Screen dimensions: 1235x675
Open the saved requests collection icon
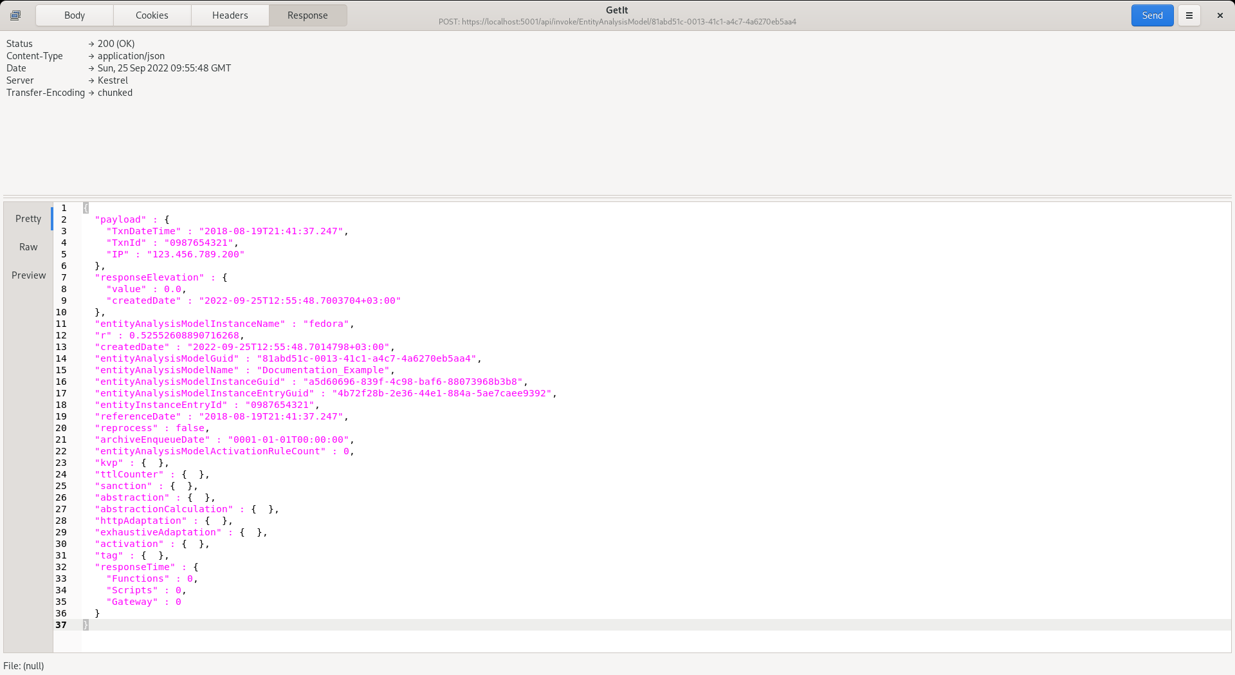pos(15,15)
